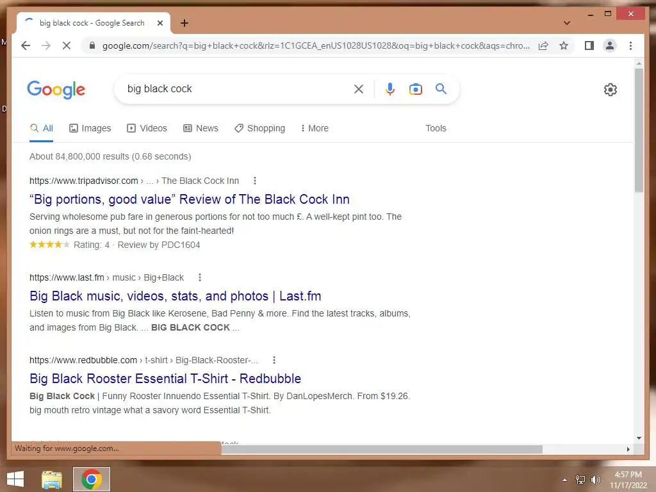Open the Last.fm result title link

176,296
